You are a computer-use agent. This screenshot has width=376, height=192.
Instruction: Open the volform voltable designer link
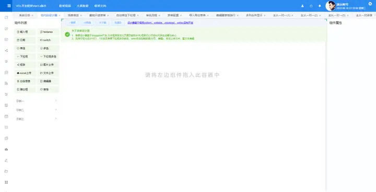click(x=160, y=22)
